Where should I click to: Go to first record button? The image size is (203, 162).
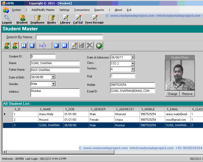pyautogui.click(x=24, y=46)
